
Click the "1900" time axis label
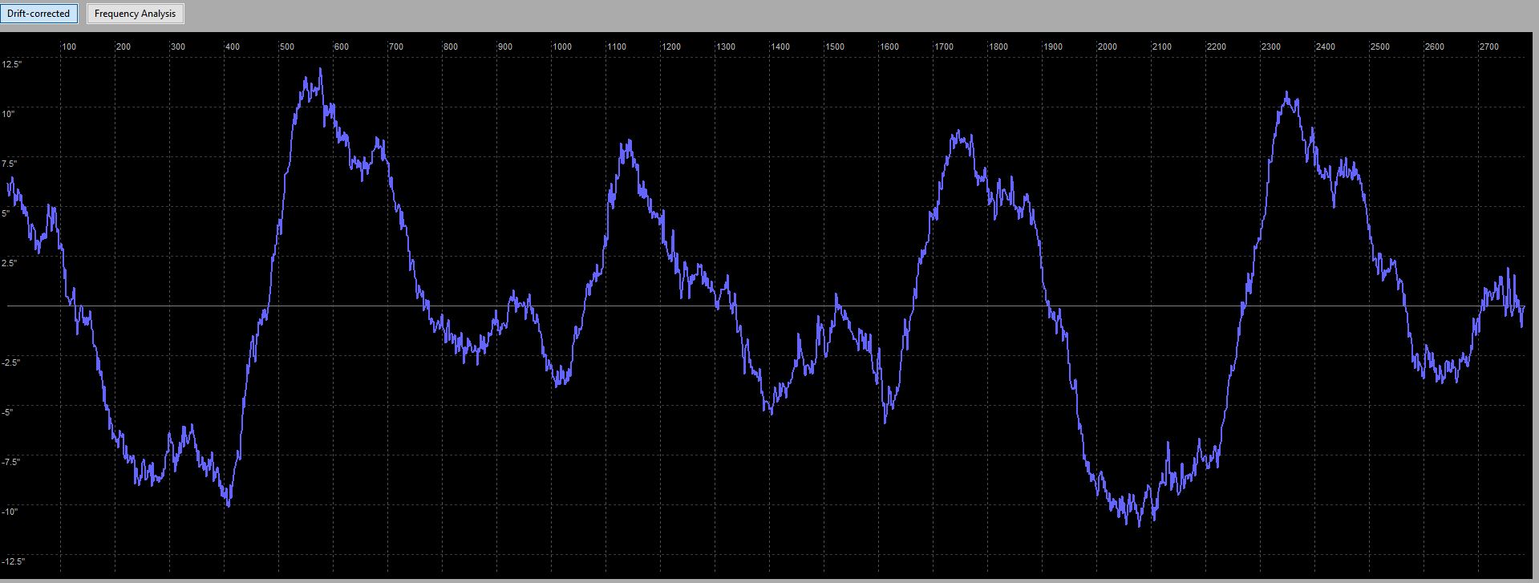click(1053, 47)
